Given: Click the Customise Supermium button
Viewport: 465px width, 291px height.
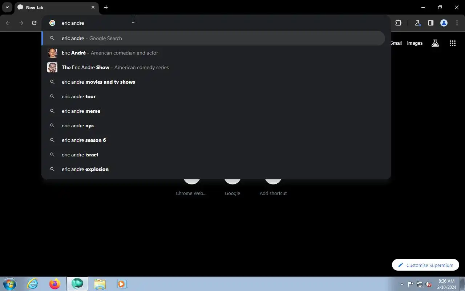Looking at the screenshot, I should coord(425,265).
